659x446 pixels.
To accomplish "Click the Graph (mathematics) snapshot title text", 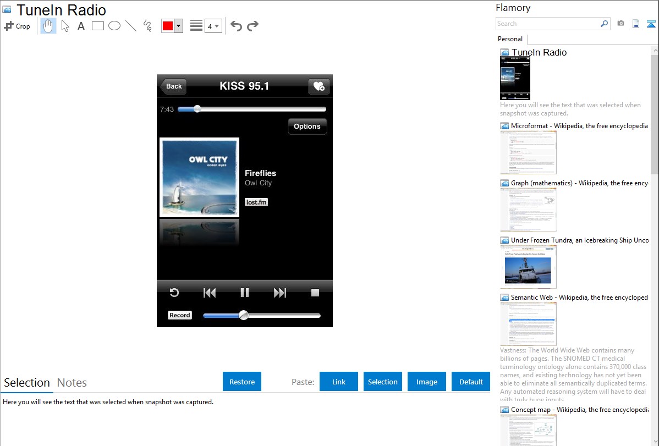I will pyautogui.click(x=579, y=183).
